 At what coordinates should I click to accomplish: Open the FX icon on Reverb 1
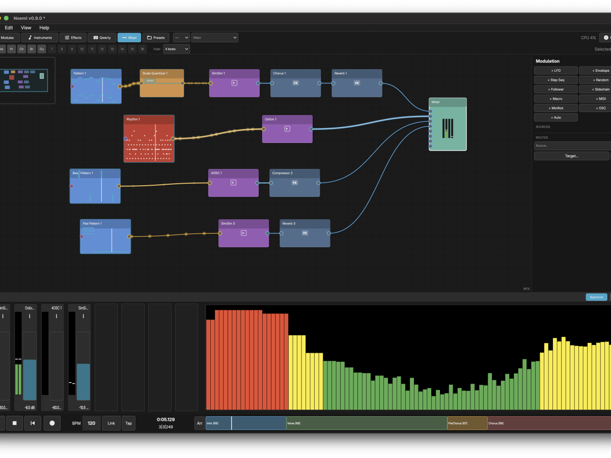point(356,83)
